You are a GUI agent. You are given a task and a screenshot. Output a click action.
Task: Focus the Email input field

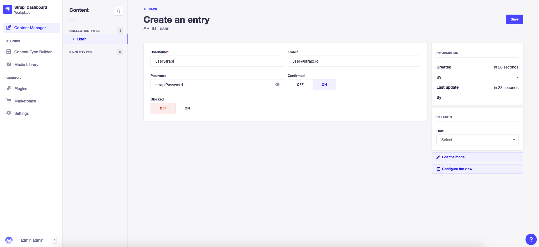(x=354, y=61)
